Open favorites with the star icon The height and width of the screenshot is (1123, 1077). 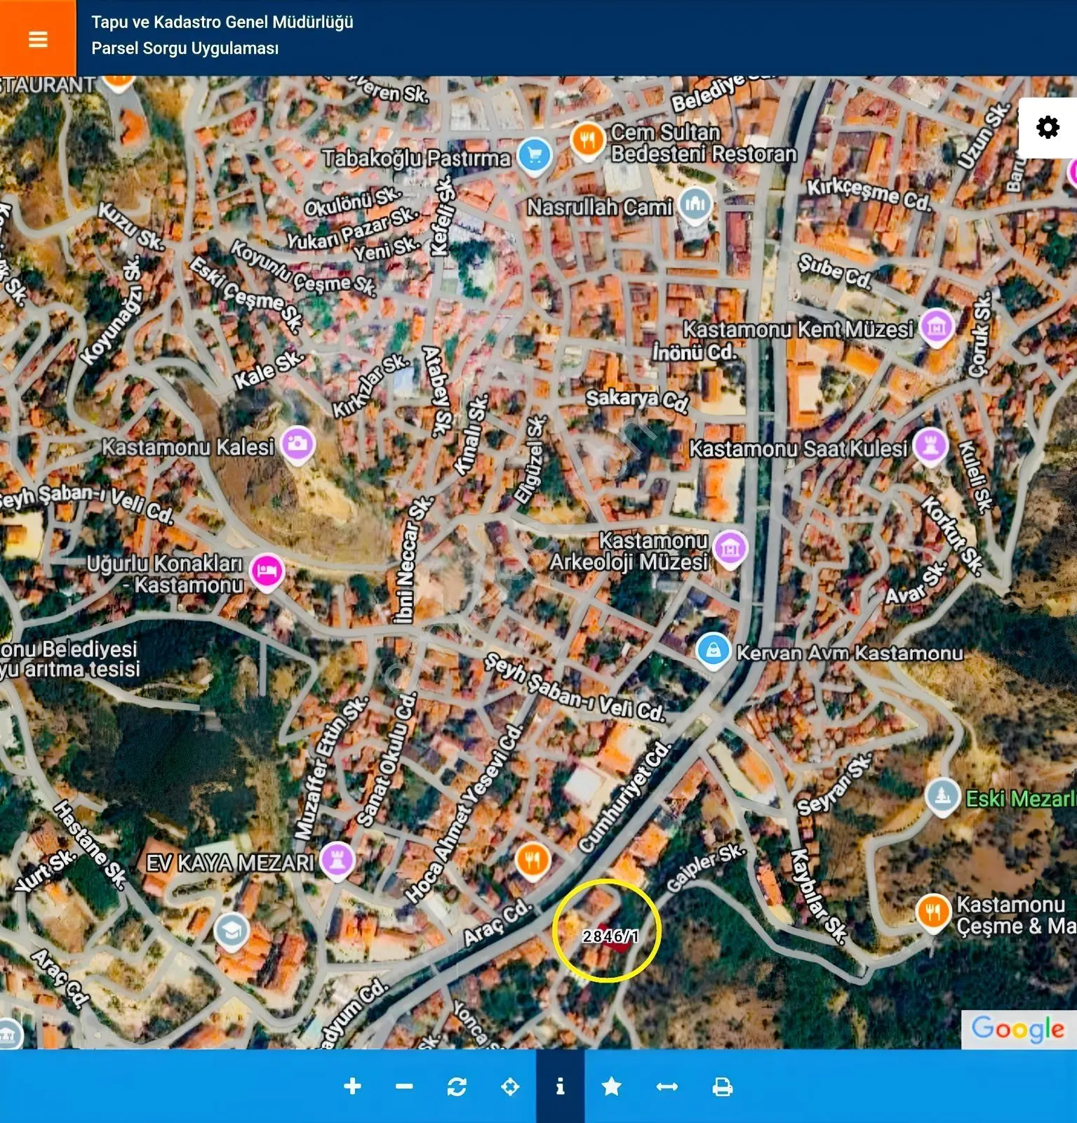(612, 1087)
